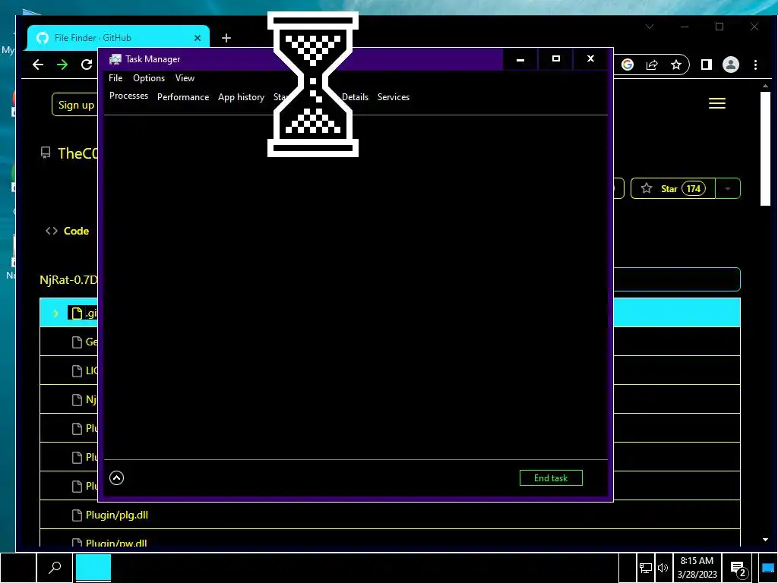Open Windows taskbar search
This screenshot has width=778, height=583.
tap(55, 568)
